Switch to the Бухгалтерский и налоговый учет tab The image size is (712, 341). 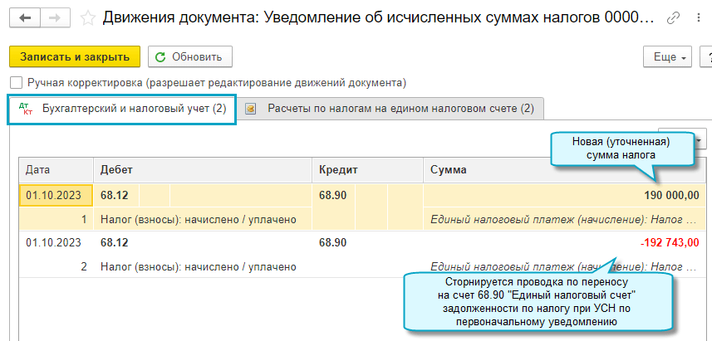click(123, 109)
